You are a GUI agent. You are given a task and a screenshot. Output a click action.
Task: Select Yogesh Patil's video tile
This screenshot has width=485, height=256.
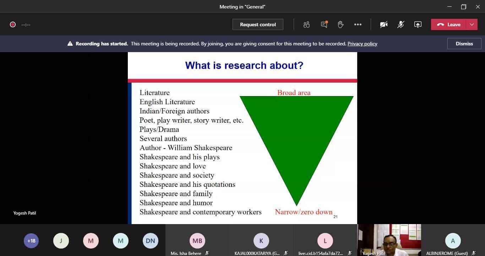[x=389, y=240]
